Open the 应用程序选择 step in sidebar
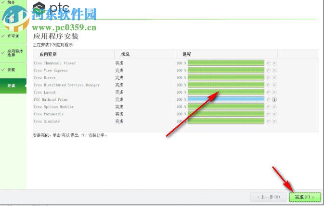Screen dimensions: 324x206 click(13, 53)
